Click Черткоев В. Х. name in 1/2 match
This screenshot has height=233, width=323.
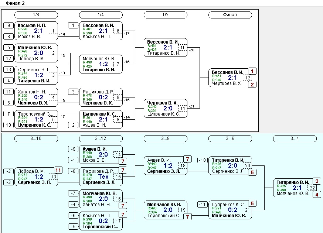[162, 103]
